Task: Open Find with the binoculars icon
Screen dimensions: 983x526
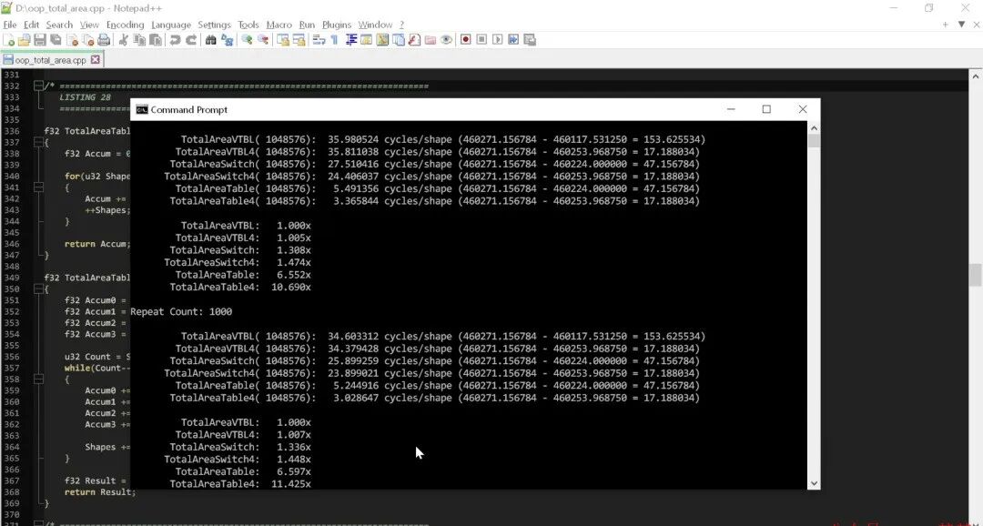Action: (x=210, y=39)
